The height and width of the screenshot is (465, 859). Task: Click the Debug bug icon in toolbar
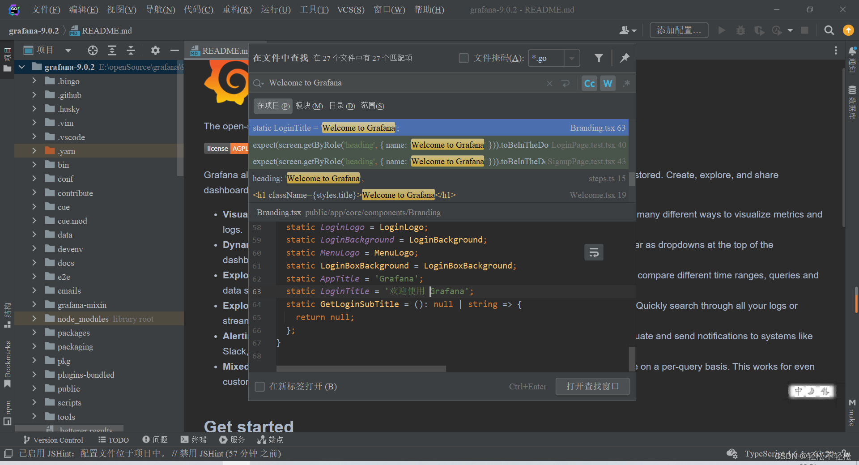tap(740, 30)
